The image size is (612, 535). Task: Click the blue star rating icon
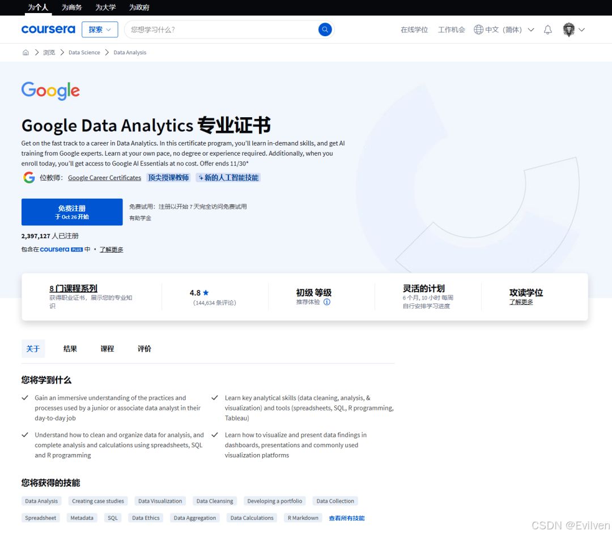coord(206,293)
